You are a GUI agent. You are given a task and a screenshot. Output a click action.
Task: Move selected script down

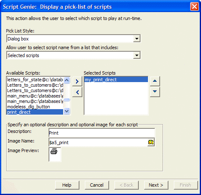(x=155, y=92)
